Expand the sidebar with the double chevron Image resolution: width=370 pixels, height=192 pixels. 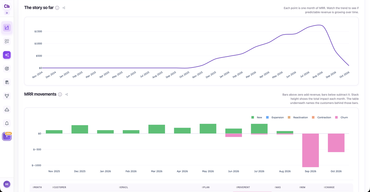click(x=7, y=13)
